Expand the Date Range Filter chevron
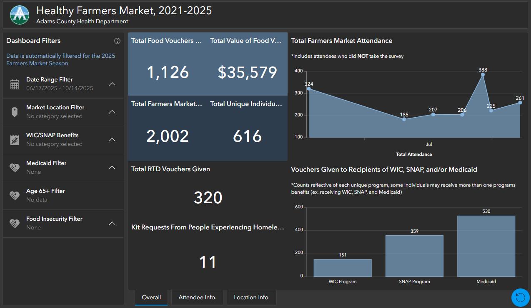531x308 pixels. click(x=112, y=84)
